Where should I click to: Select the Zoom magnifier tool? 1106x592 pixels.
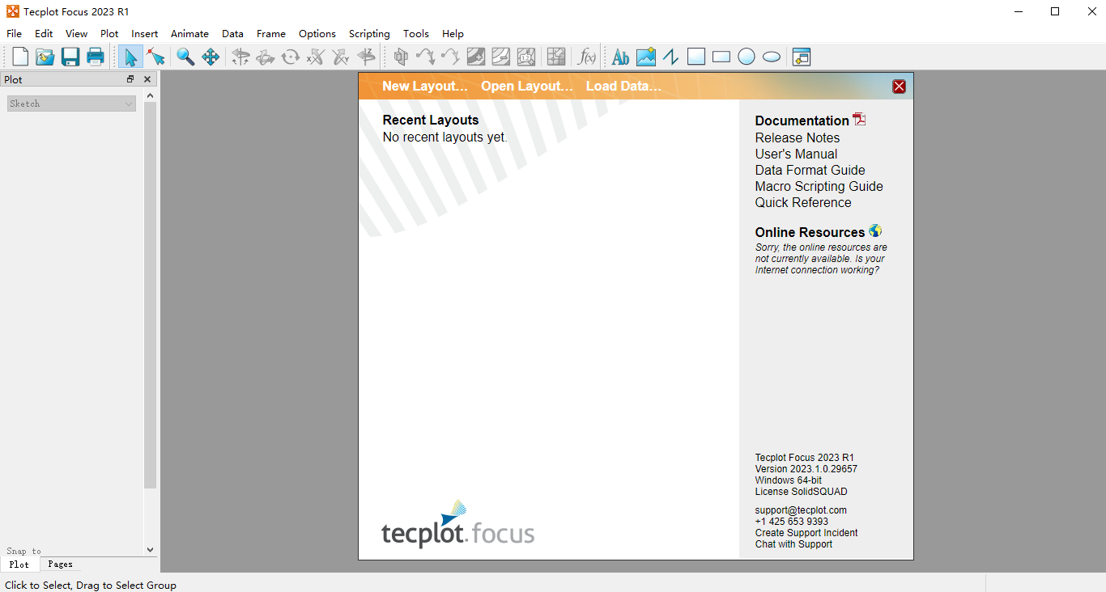185,57
